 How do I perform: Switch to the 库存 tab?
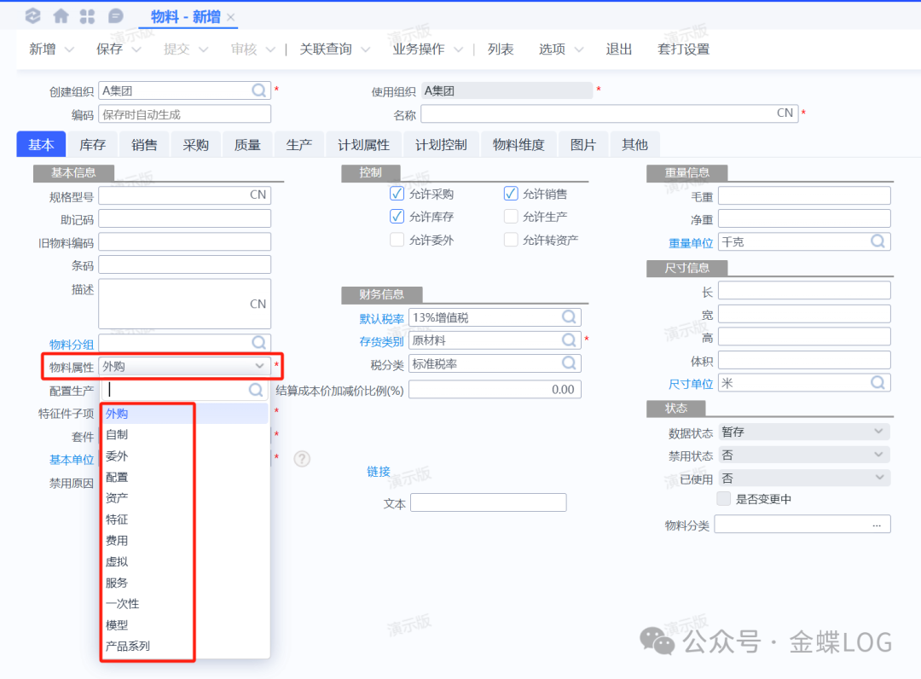pos(93,145)
